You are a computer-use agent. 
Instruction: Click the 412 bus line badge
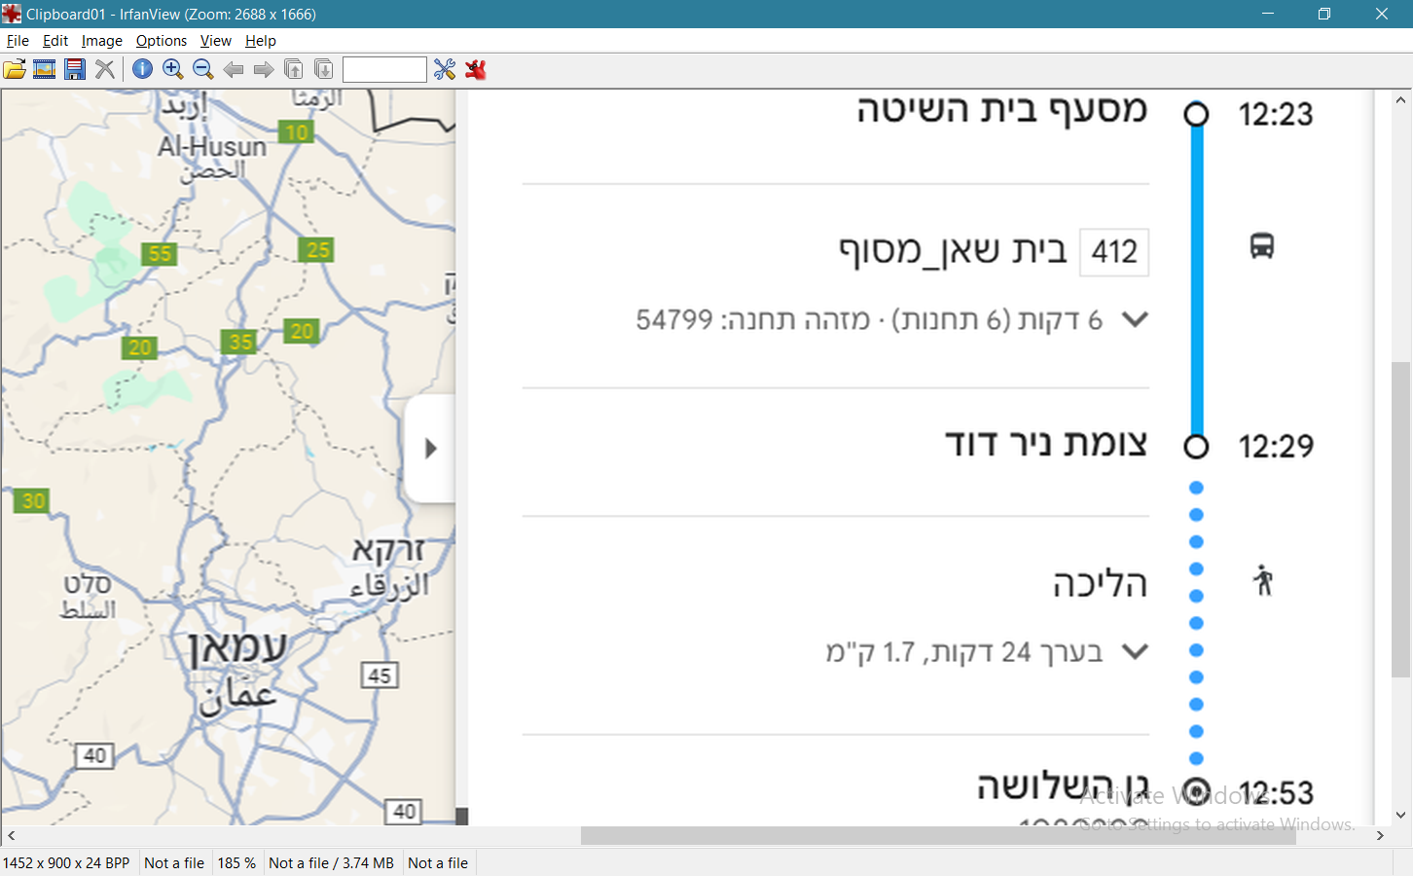[1114, 252]
